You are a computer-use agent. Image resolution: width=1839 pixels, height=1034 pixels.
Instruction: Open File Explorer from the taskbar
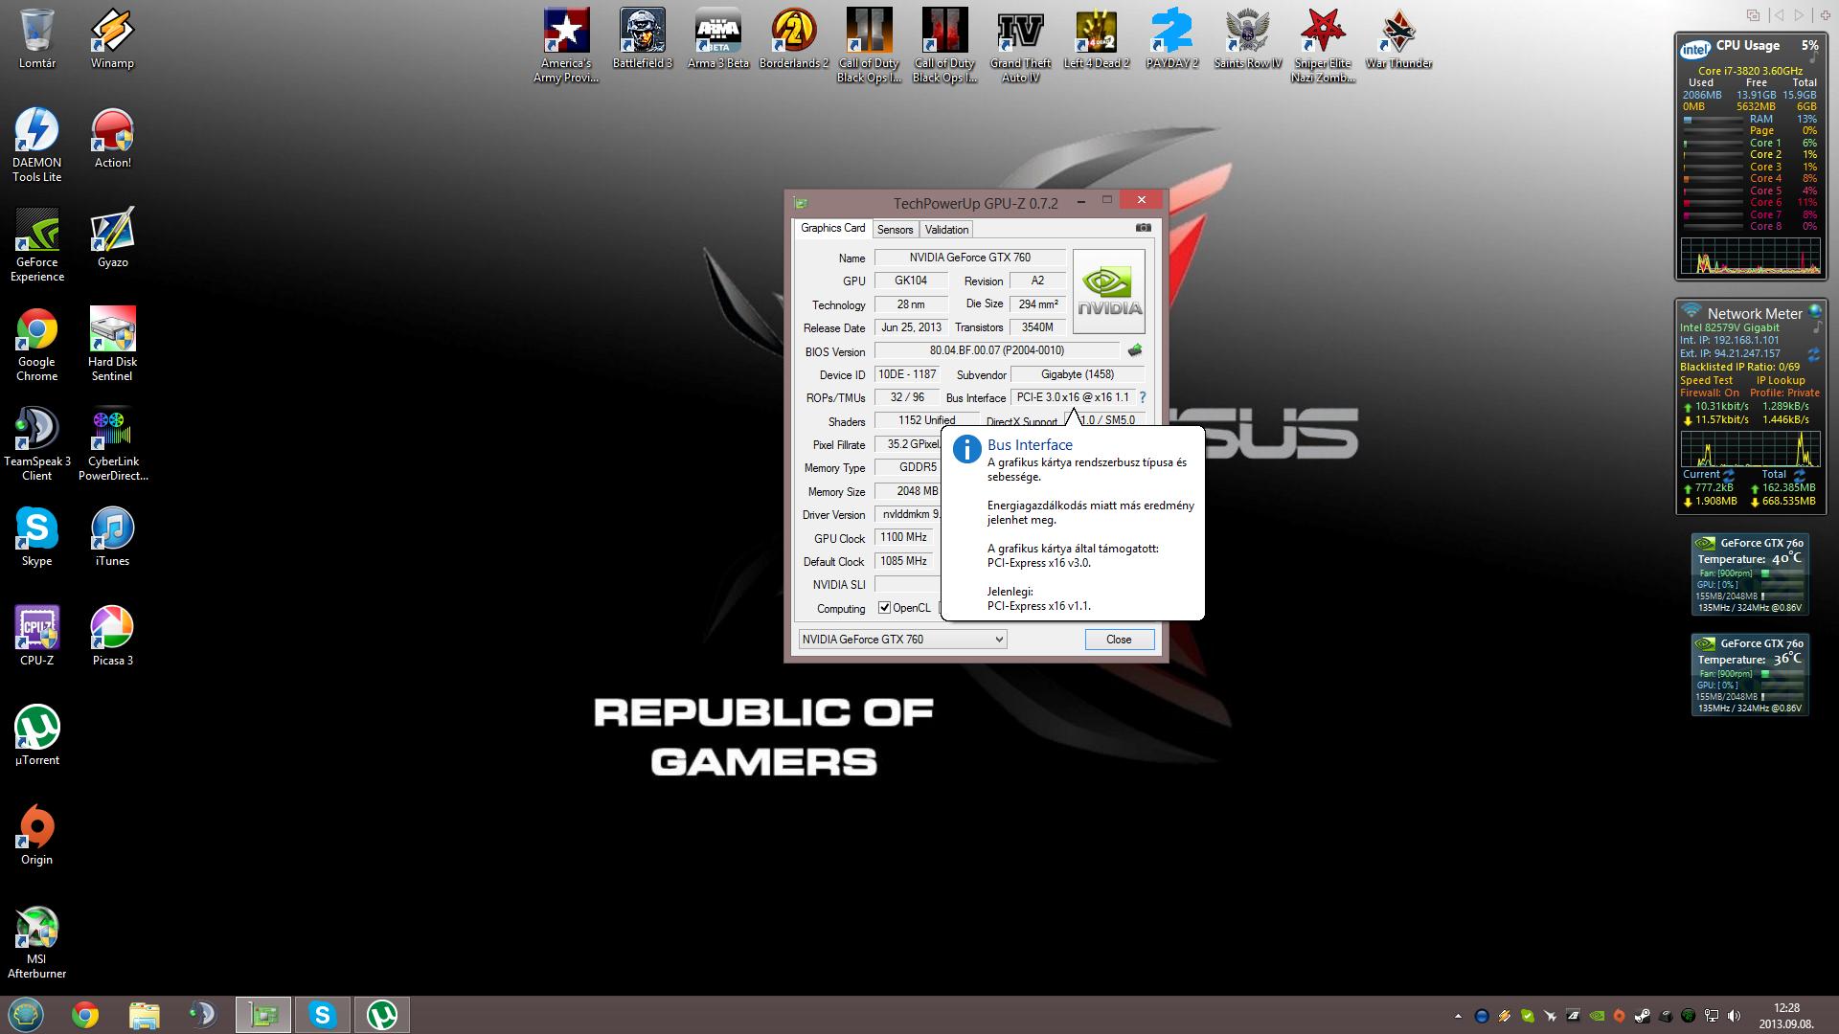point(144,1015)
